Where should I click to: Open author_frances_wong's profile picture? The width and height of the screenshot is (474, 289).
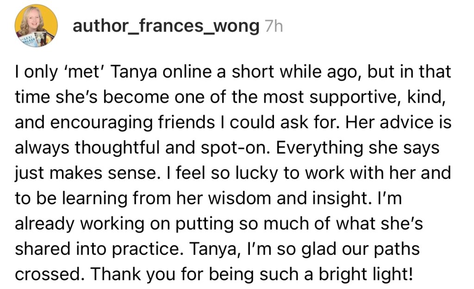[x=36, y=26]
